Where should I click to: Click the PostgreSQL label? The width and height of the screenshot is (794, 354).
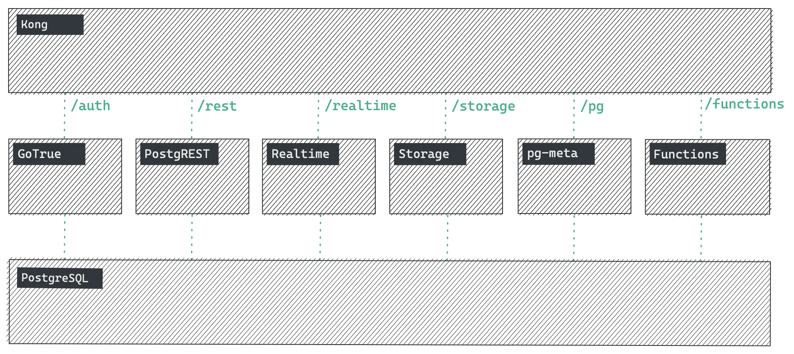(60, 278)
